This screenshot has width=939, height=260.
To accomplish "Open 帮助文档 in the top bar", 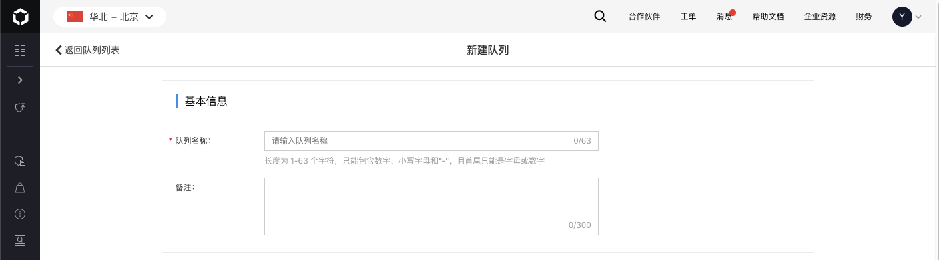I will pyautogui.click(x=768, y=17).
